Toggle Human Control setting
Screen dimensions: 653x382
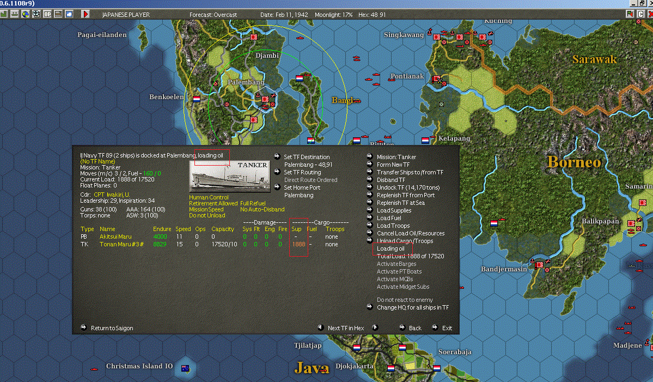(209, 197)
